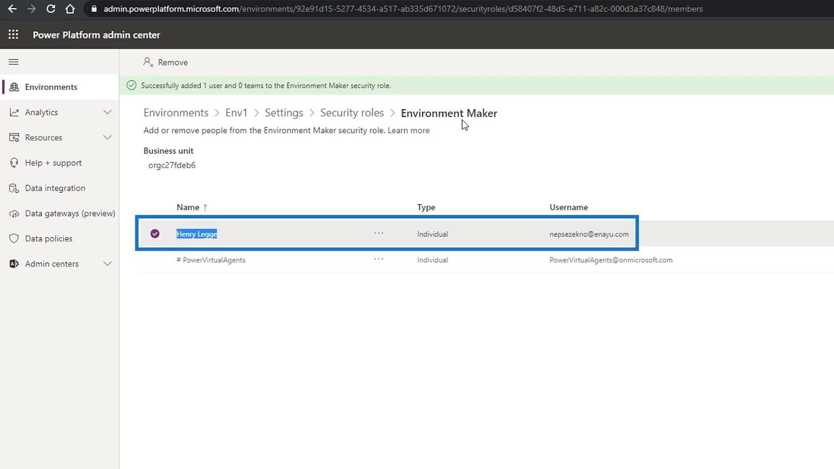Open Data integration in sidebar
The image size is (834, 469).
(x=55, y=188)
